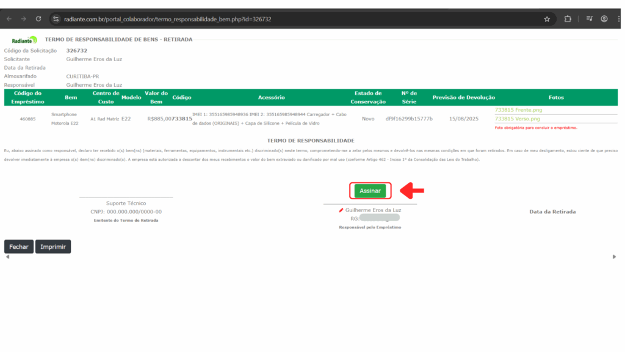Open the Chrome three-dot menu

[x=618, y=19]
